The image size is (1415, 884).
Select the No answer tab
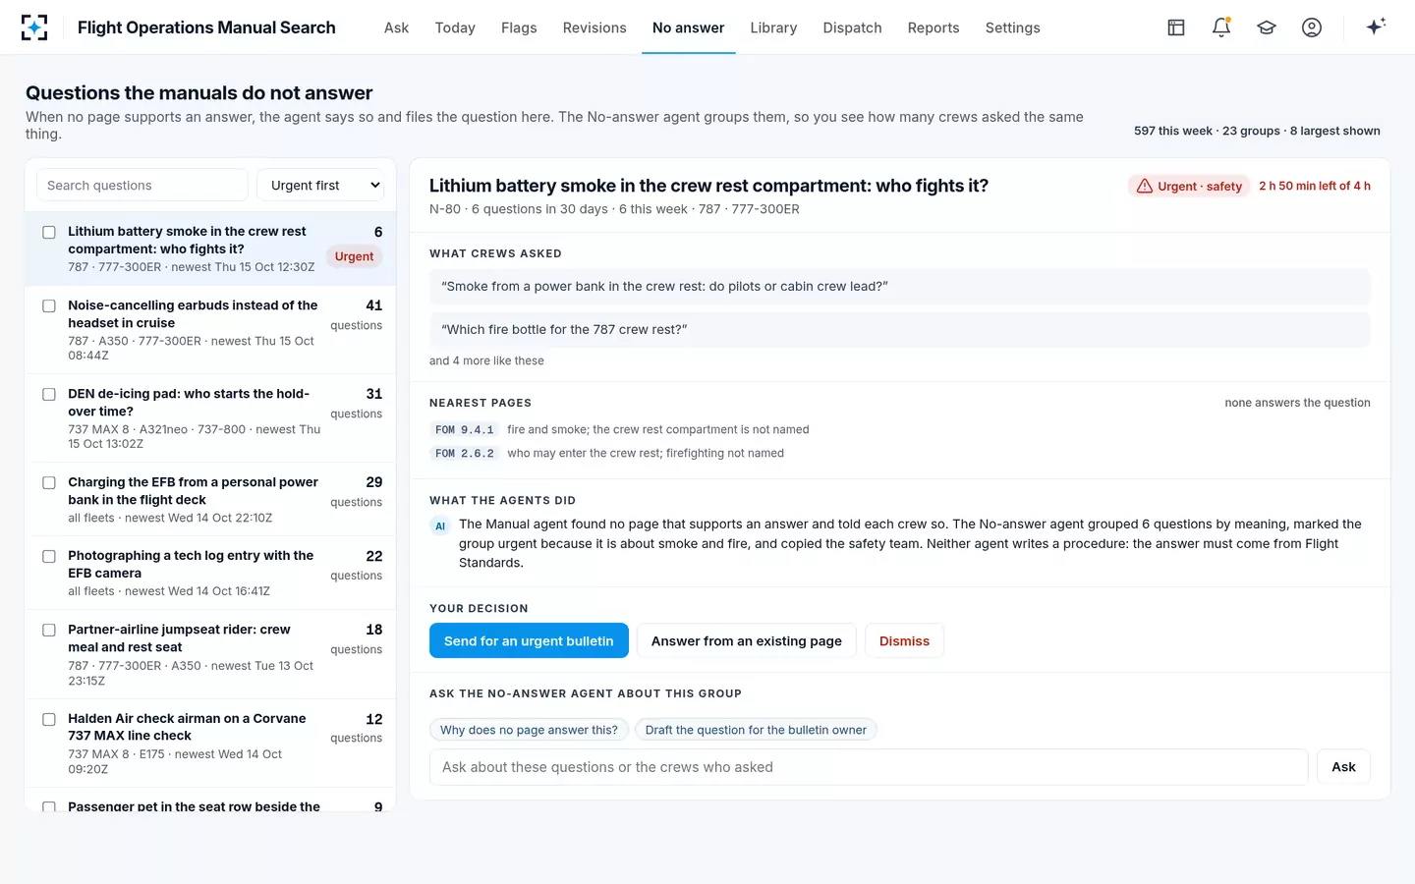pos(689,28)
